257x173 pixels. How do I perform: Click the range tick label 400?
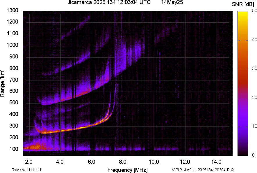pyautogui.click(x=14, y=114)
